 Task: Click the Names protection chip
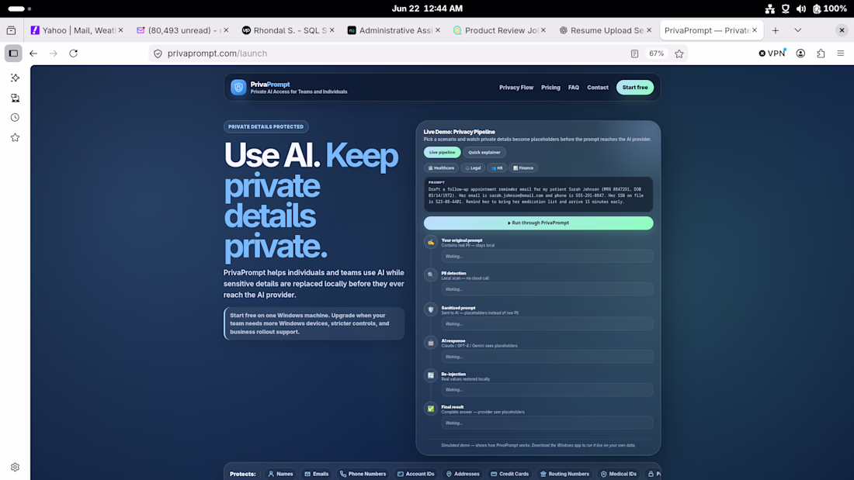pyautogui.click(x=280, y=474)
